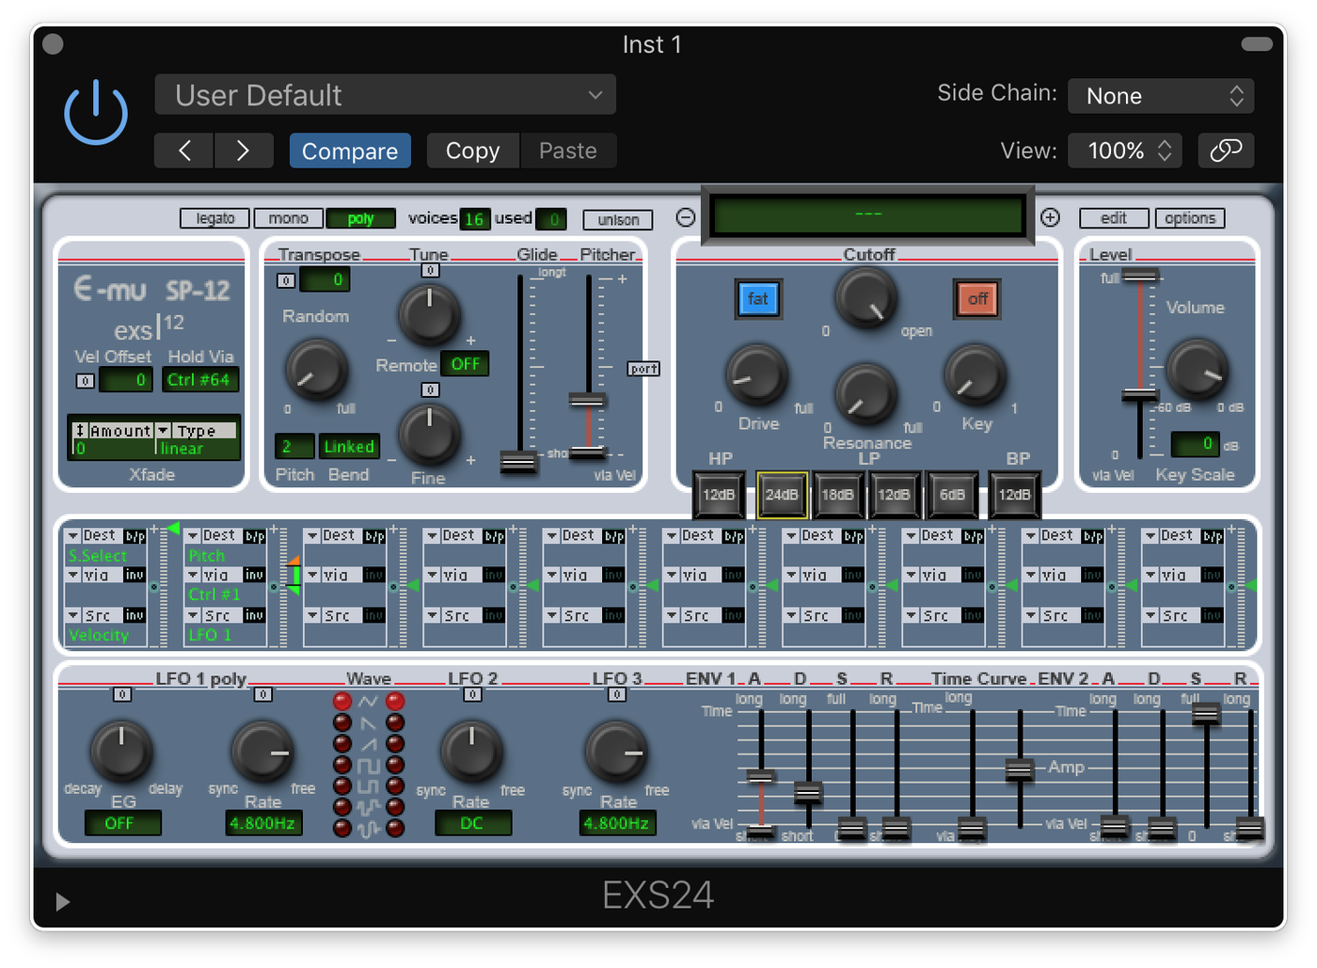Enable mono mode
This screenshot has height=968, width=1317.
[x=288, y=218]
